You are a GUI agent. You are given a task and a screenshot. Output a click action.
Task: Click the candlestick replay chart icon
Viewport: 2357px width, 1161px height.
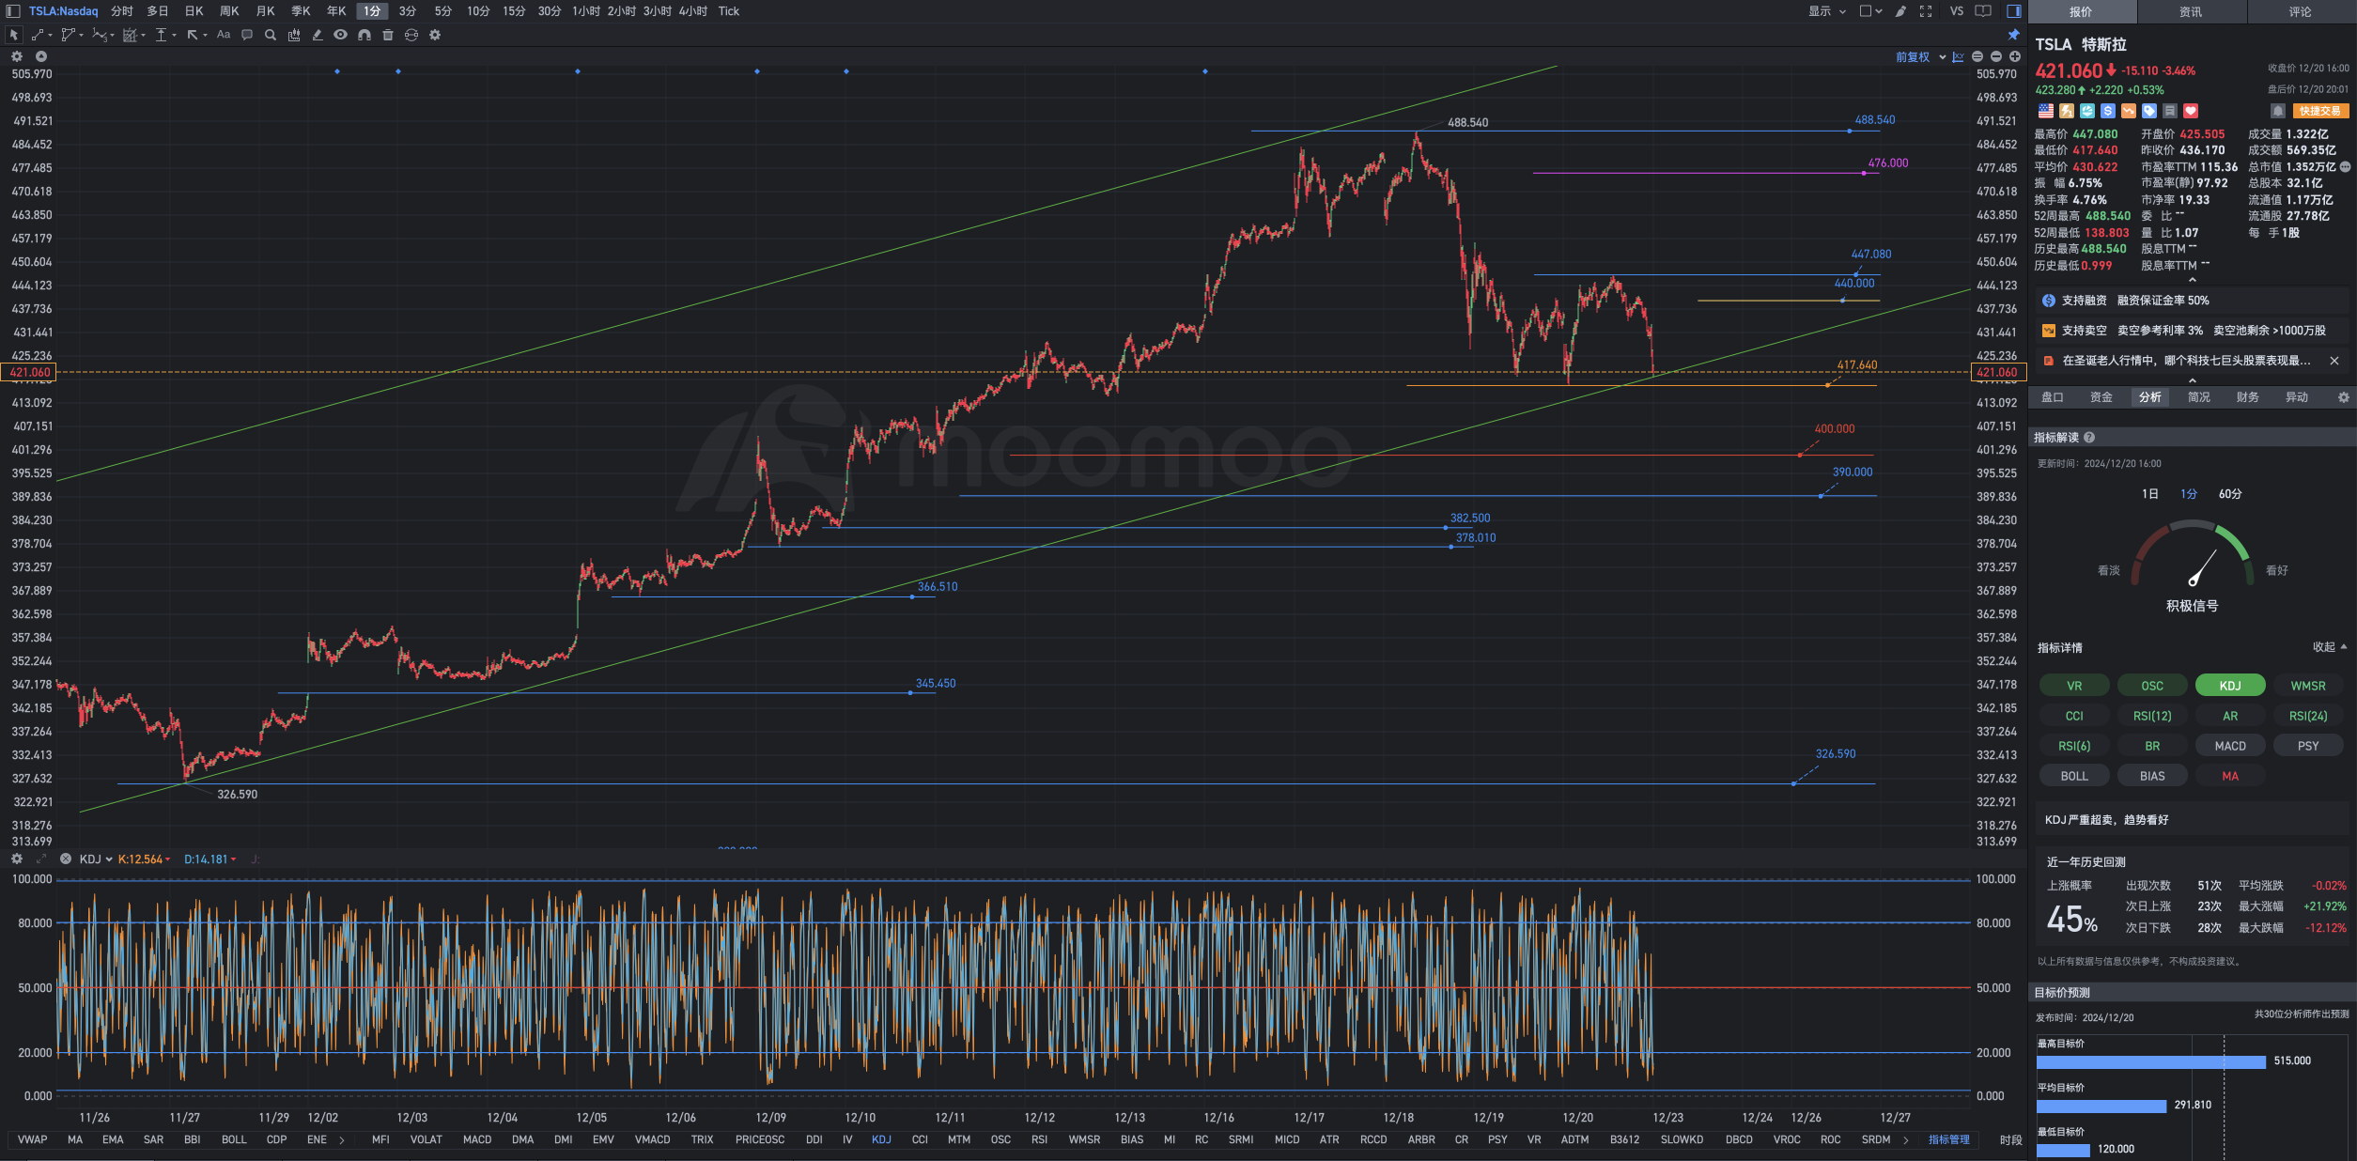click(x=294, y=35)
